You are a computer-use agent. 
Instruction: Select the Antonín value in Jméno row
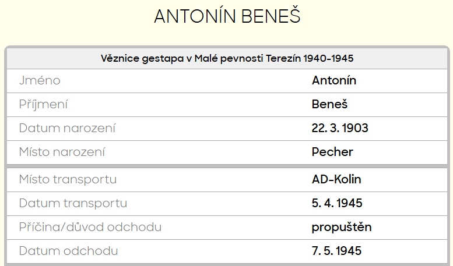point(334,81)
